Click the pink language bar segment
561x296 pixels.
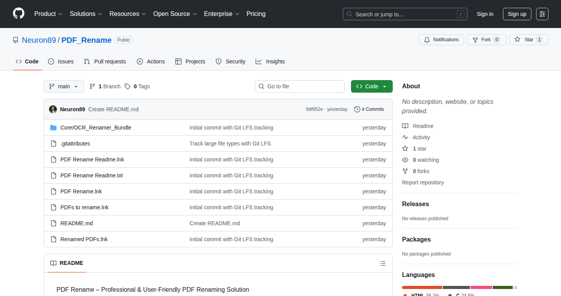(481, 287)
